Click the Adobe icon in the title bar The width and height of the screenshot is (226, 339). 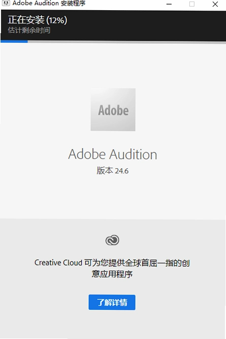(x=6, y=3)
